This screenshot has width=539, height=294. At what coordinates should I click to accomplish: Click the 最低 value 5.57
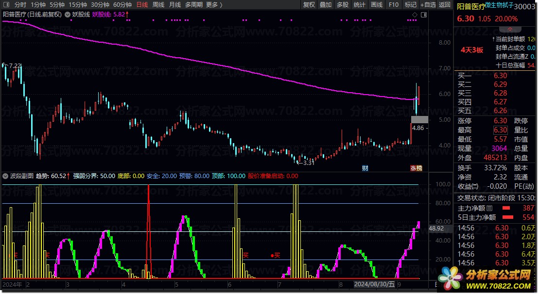pos(500,139)
